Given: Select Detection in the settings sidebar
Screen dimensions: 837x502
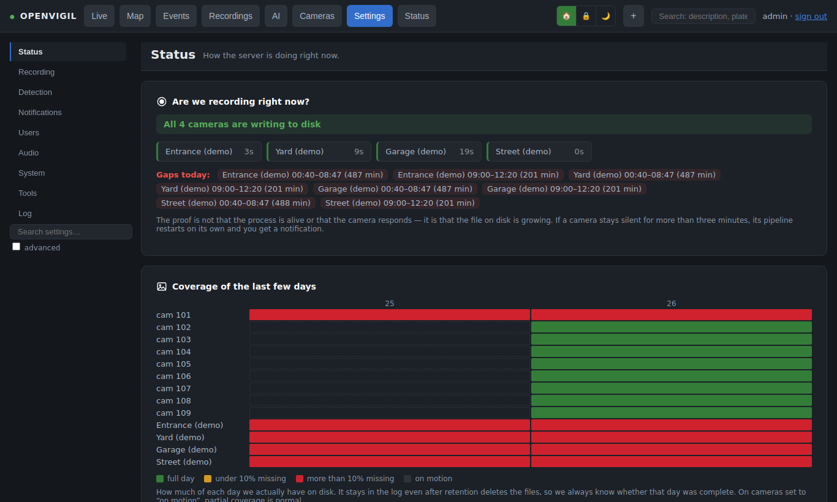Looking at the screenshot, I should [68, 92].
